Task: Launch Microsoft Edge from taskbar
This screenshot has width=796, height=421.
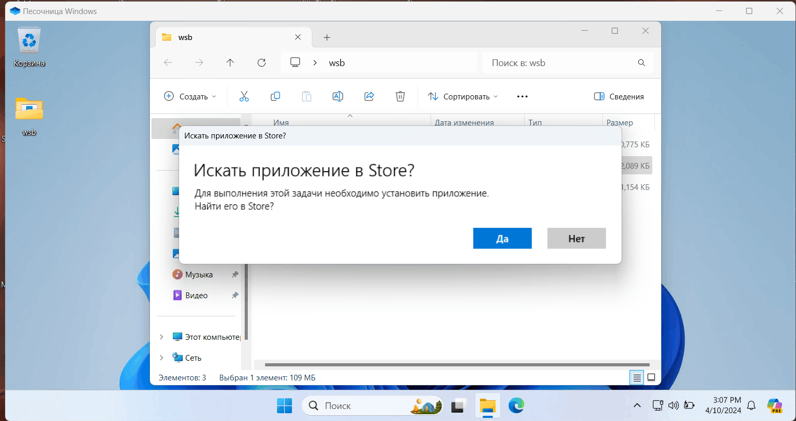Action: tap(516, 405)
